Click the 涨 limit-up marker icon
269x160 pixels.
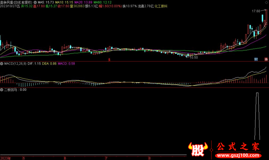pos(266,59)
